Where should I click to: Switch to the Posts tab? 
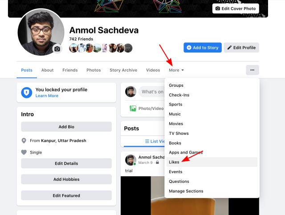pos(27,70)
